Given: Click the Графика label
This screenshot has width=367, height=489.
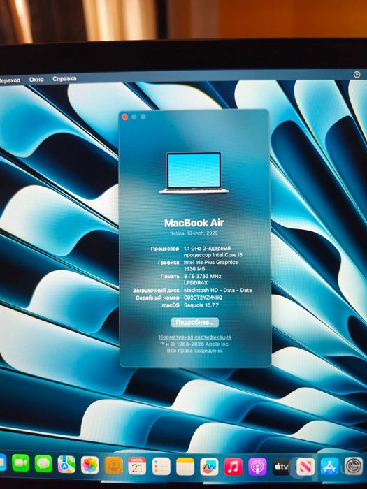Looking at the screenshot, I should coord(168,263).
